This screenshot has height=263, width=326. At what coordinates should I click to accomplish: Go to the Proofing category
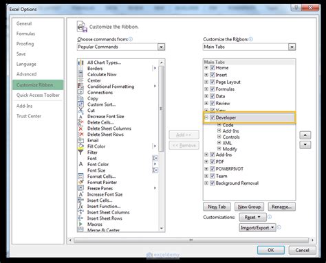25,44
